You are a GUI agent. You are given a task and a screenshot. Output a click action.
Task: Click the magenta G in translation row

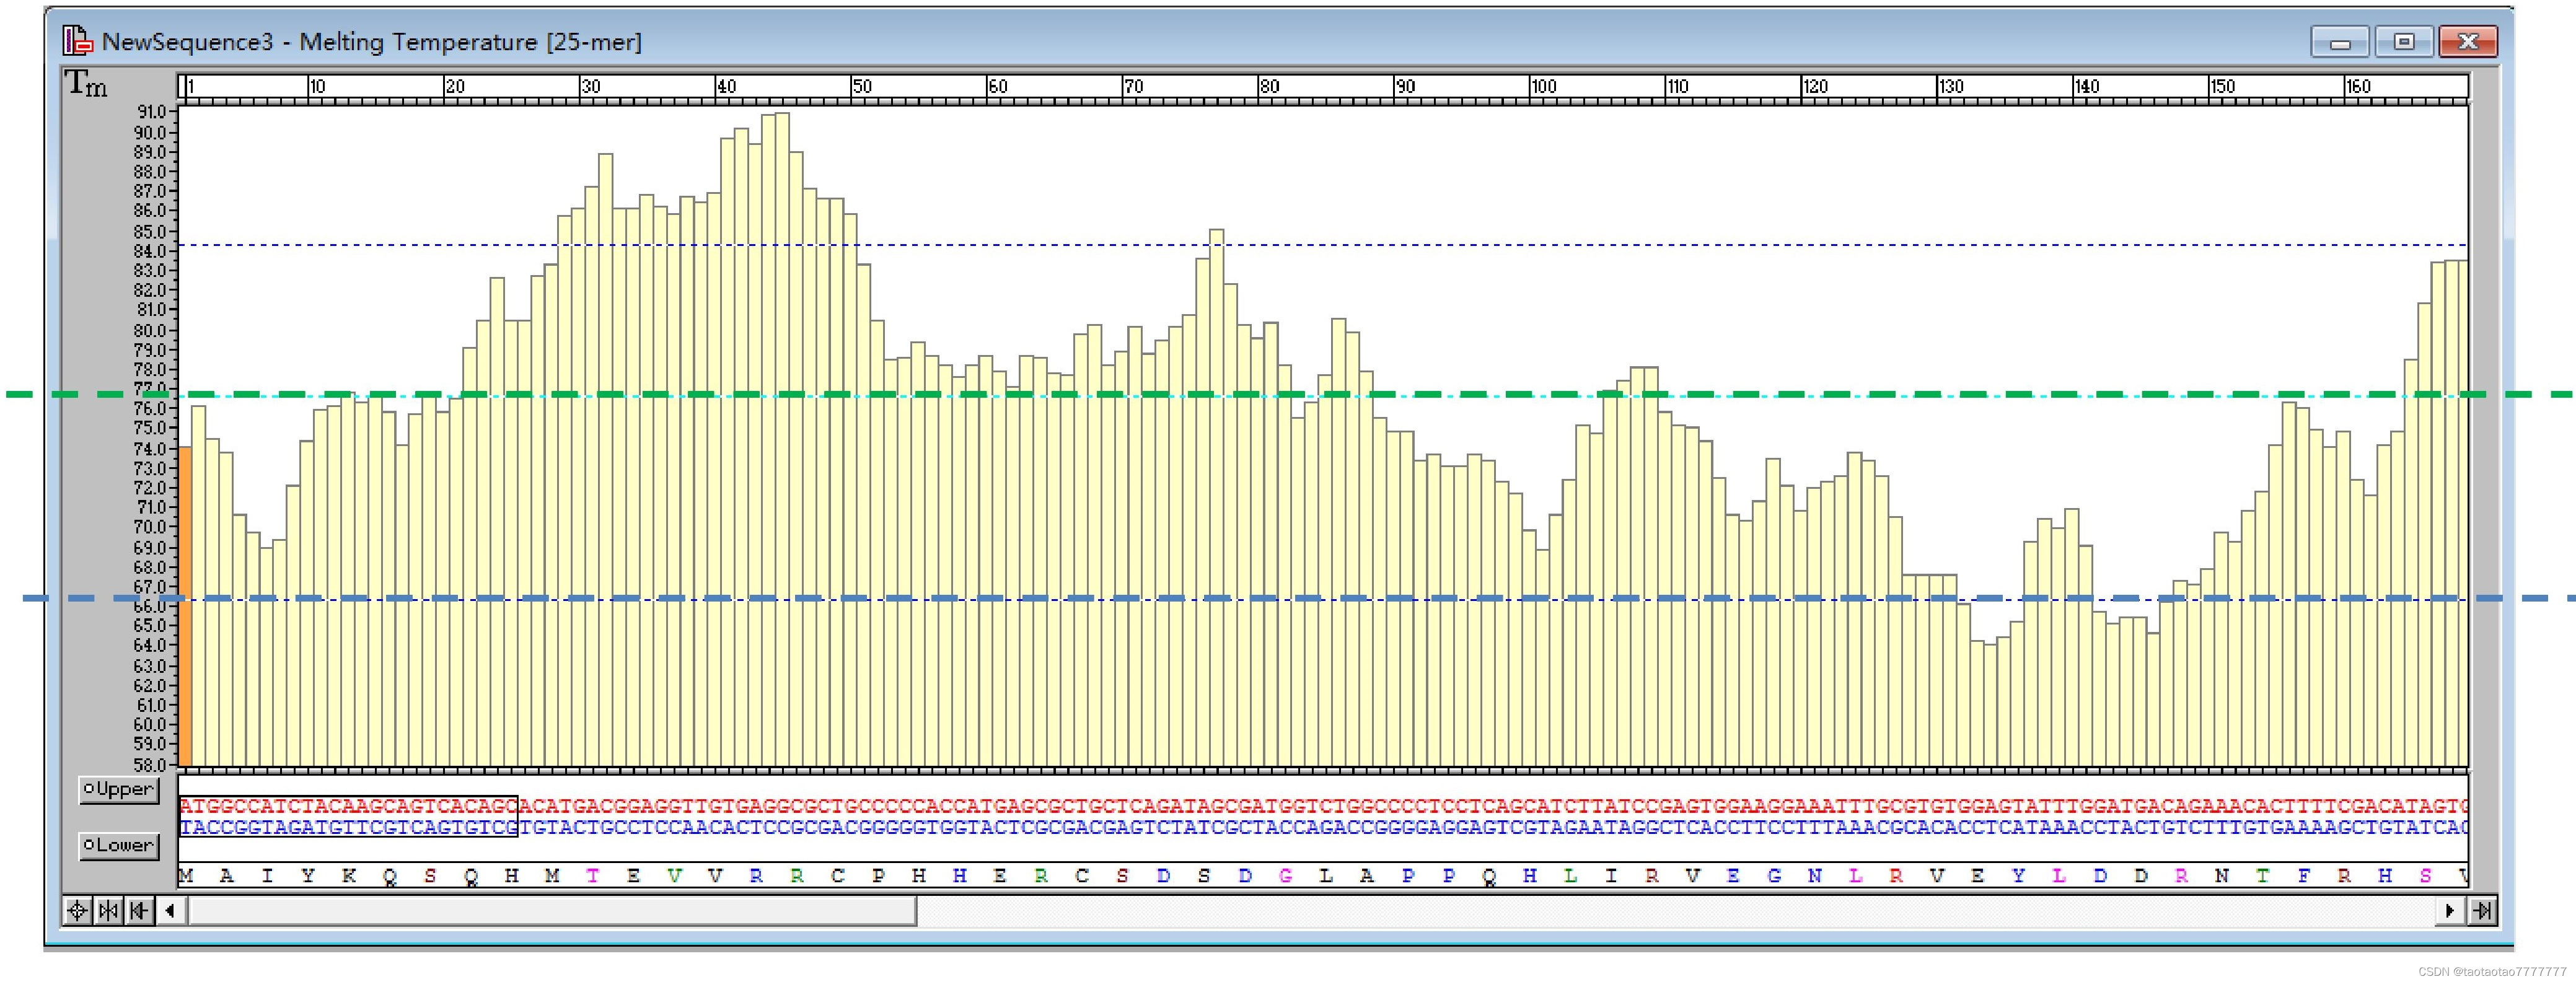[x=1286, y=876]
